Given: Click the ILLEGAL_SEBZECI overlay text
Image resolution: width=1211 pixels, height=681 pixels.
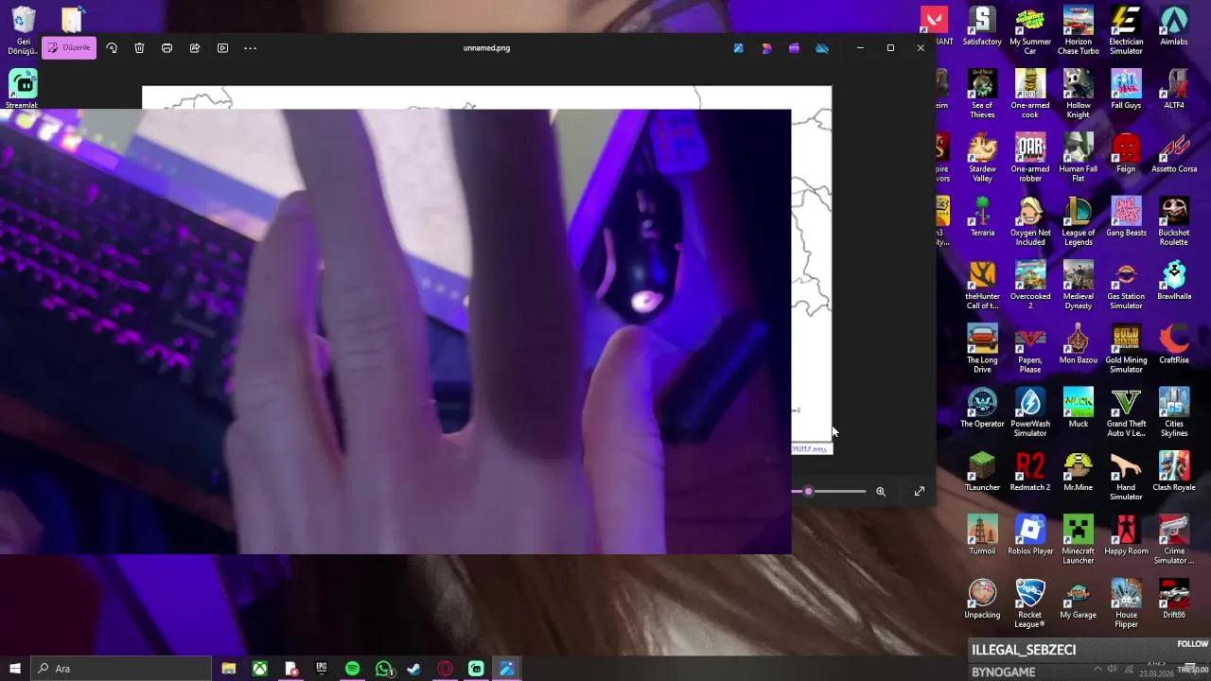Looking at the screenshot, I should click(x=1024, y=650).
